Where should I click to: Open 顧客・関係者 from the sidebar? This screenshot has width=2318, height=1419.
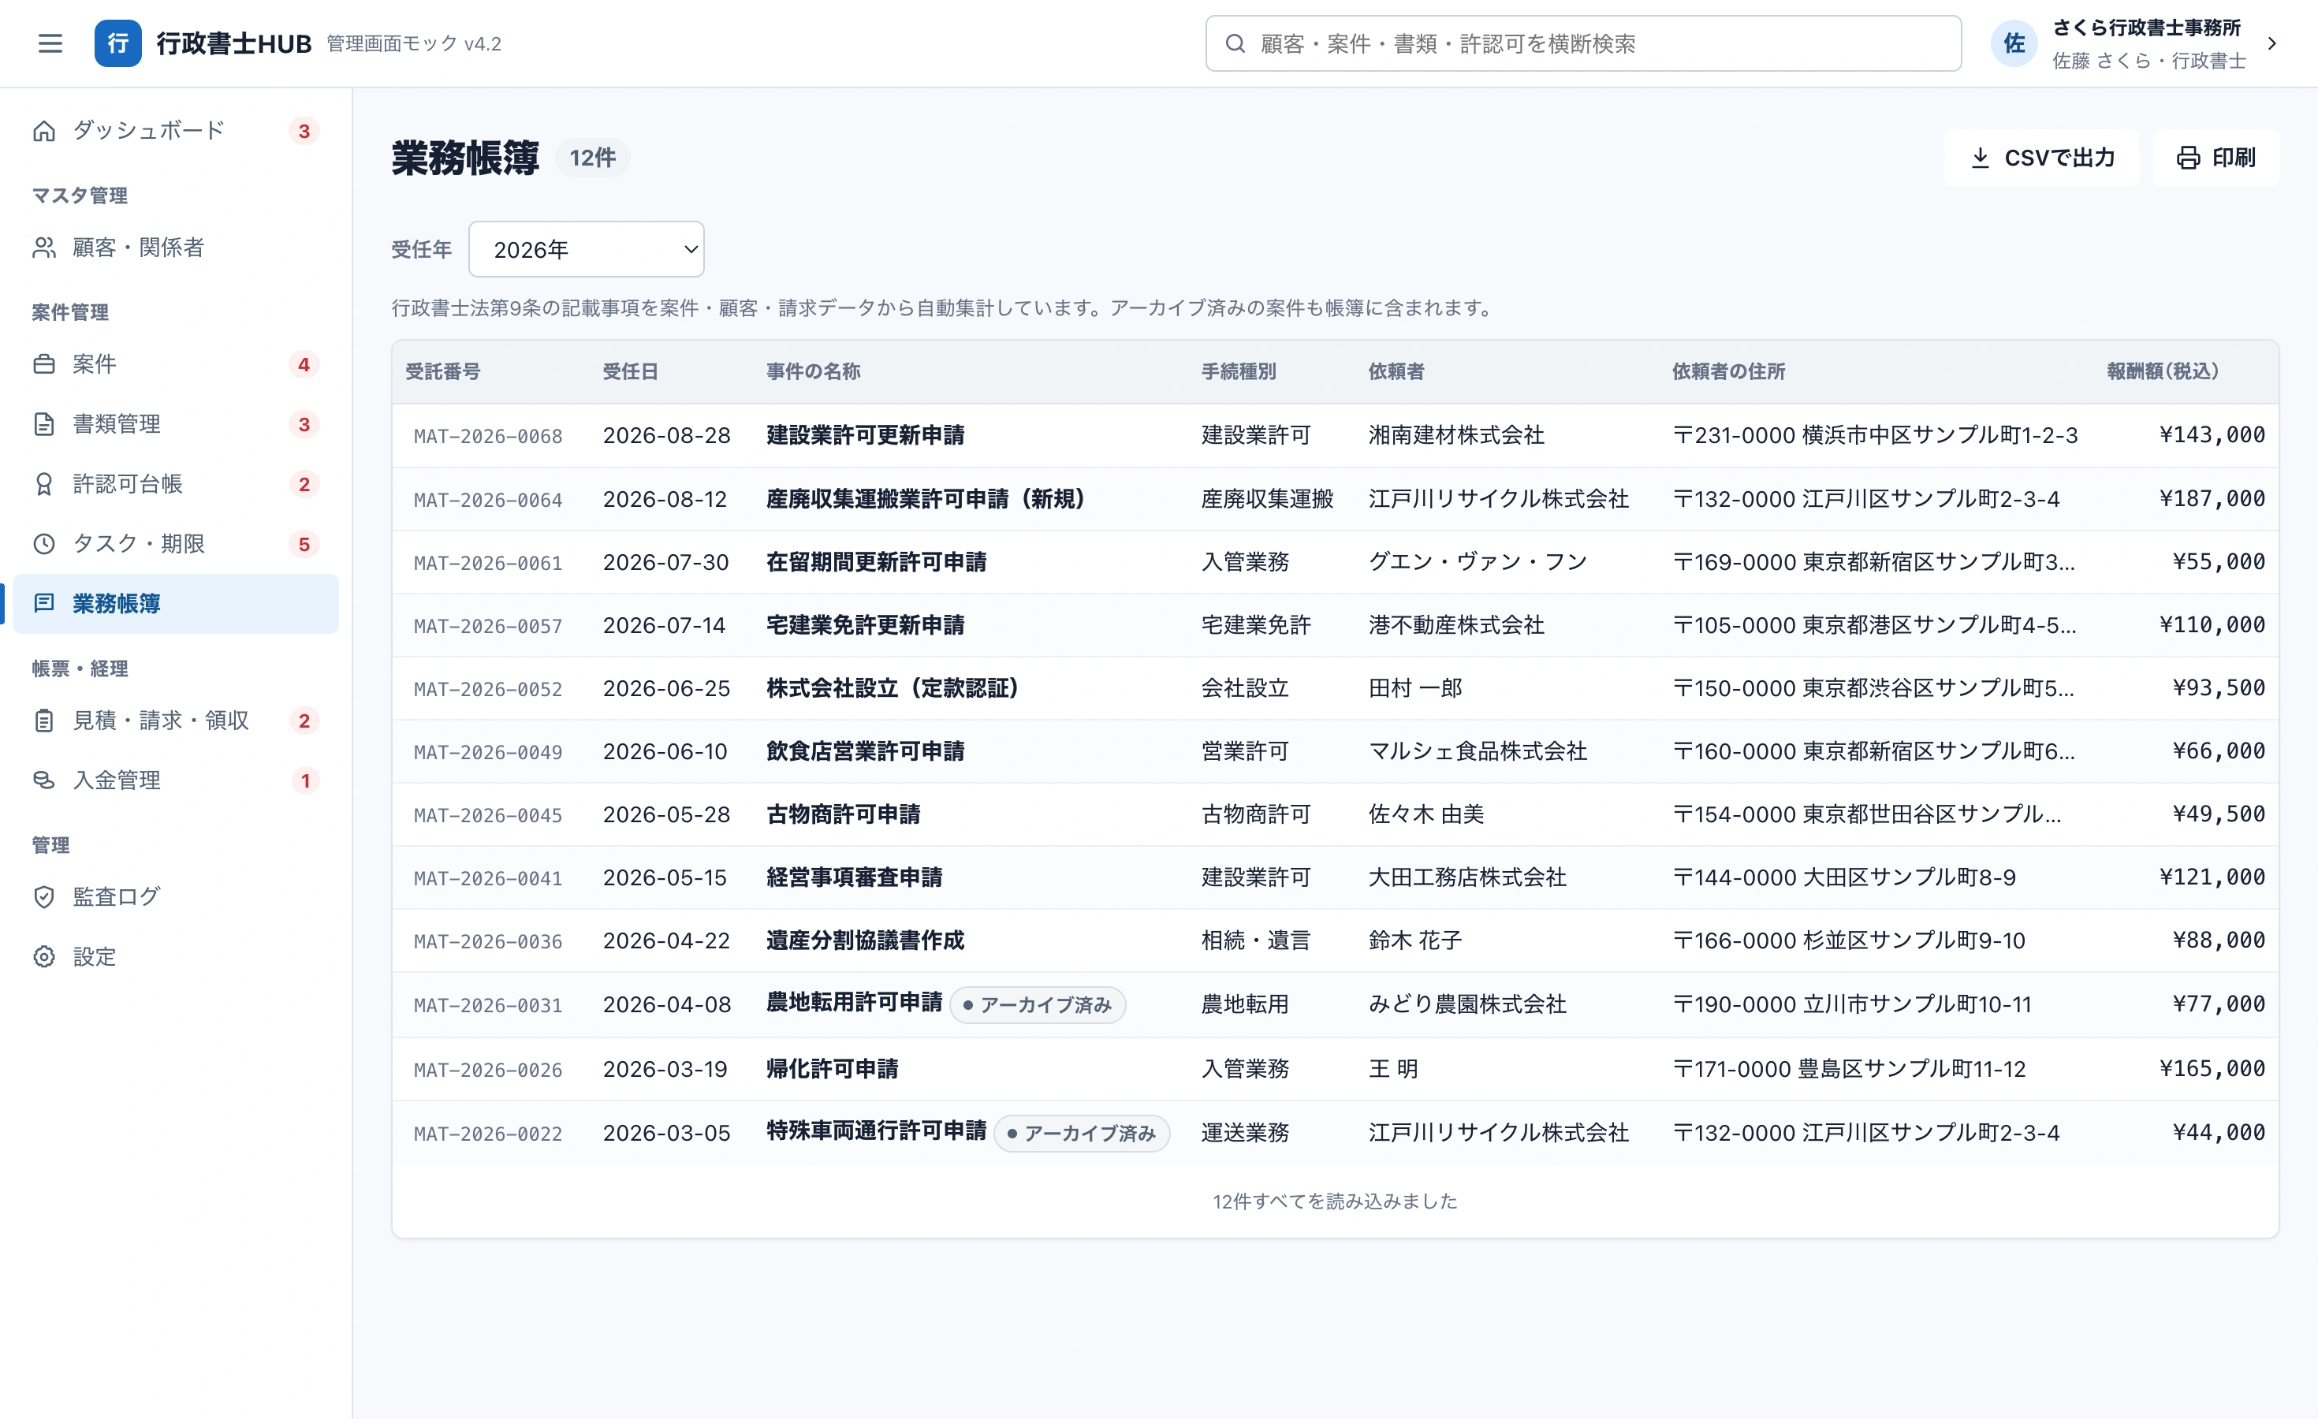coord(175,248)
